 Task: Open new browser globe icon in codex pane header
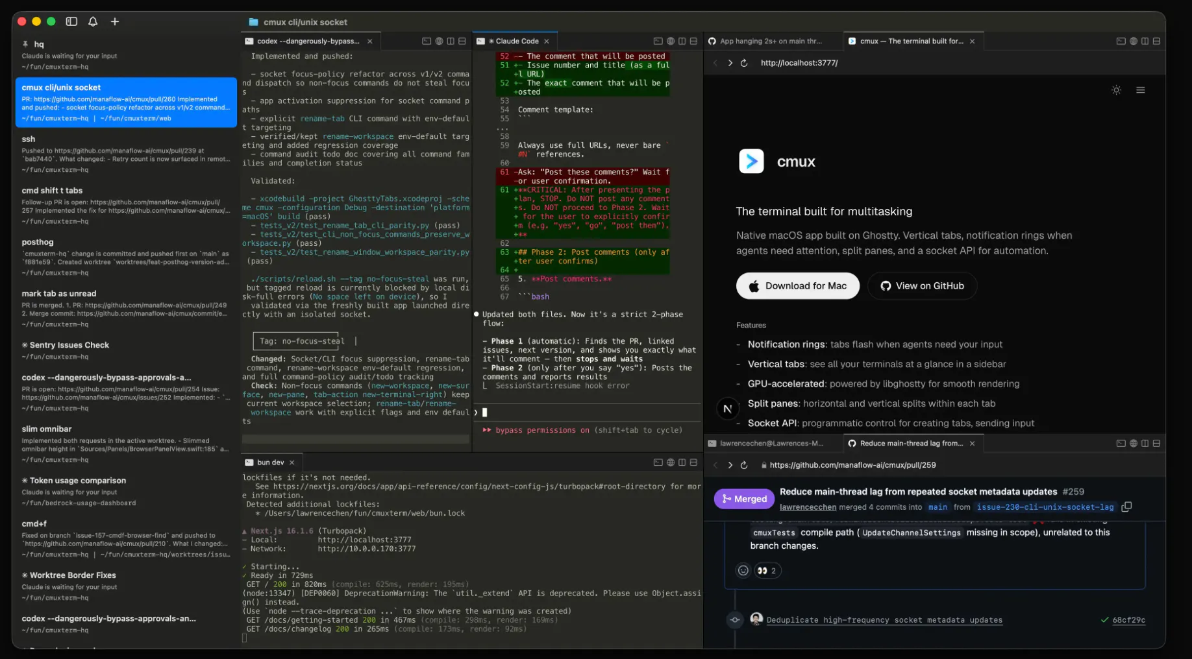tap(439, 41)
